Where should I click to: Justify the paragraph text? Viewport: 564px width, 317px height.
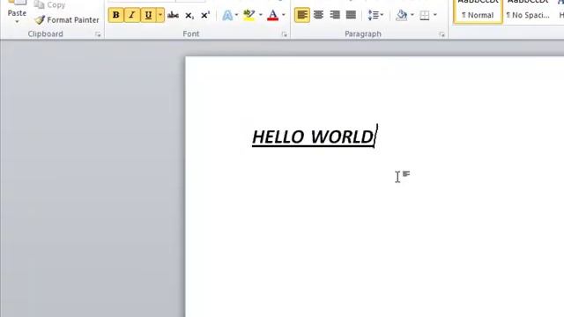click(x=351, y=15)
